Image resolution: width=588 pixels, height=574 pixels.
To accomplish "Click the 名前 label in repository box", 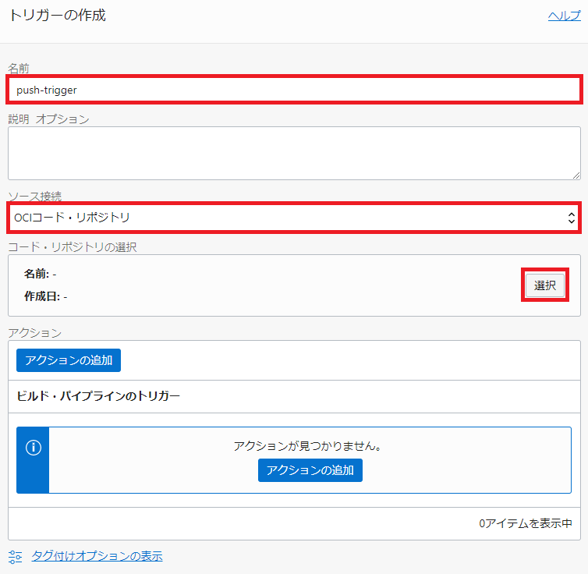I will [x=36, y=274].
